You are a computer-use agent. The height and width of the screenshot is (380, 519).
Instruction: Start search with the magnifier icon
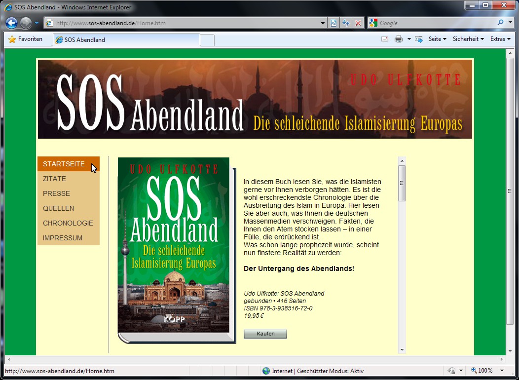click(500, 23)
